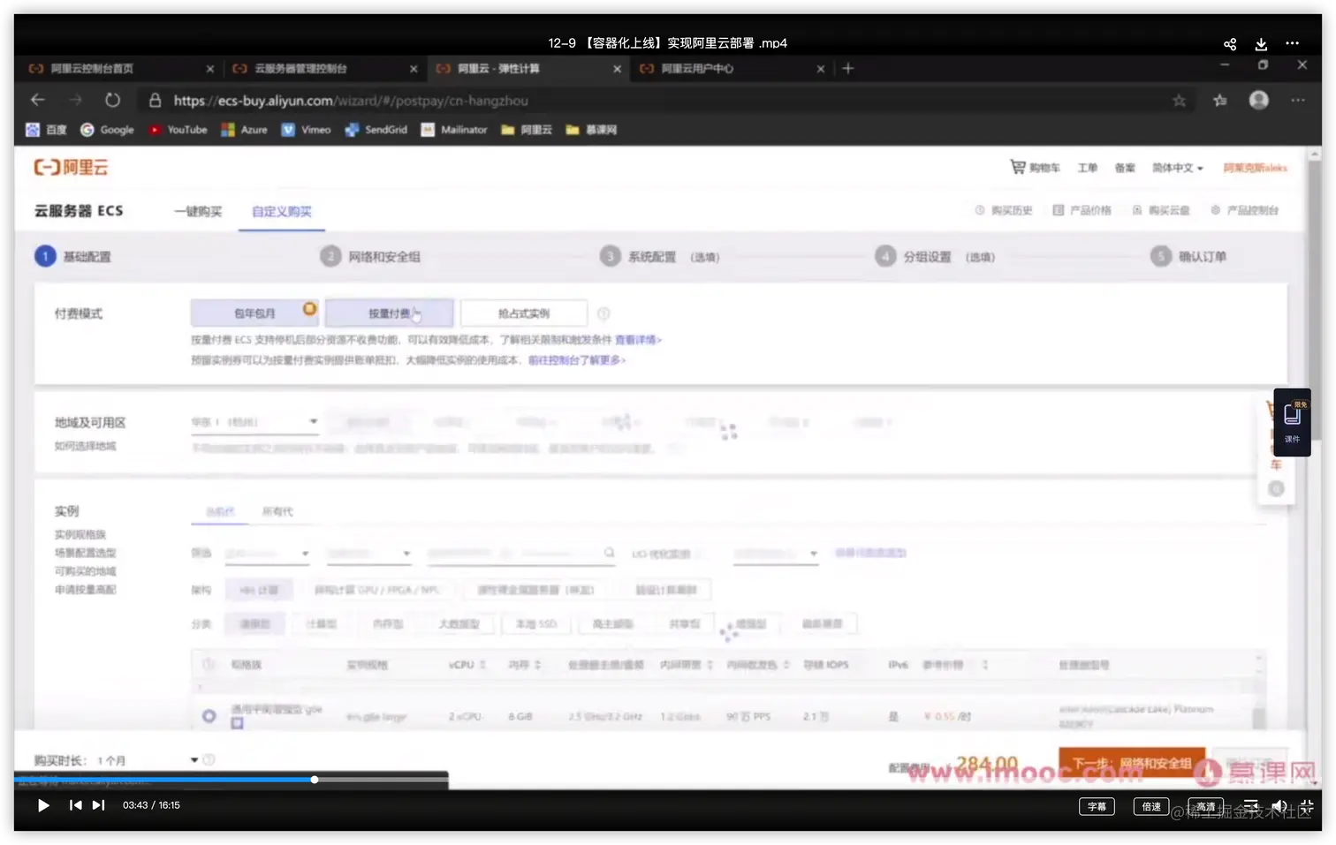Screen dimensions: 1336x845
Task: Go back in the browser
Action: click(37, 100)
